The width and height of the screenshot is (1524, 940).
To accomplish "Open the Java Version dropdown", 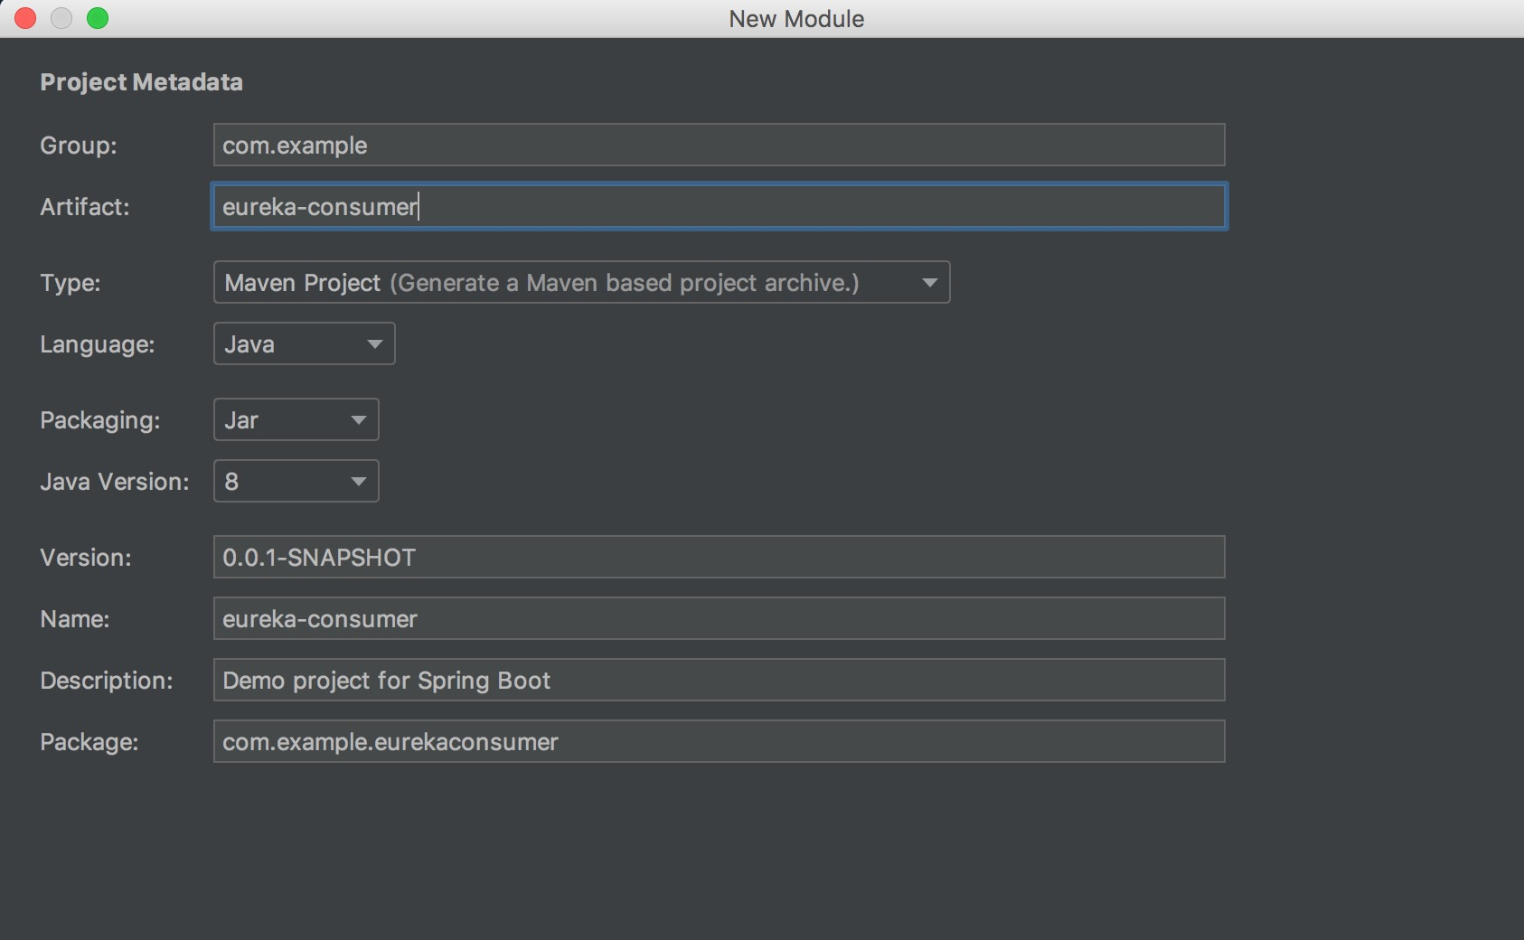I will (x=295, y=481).
